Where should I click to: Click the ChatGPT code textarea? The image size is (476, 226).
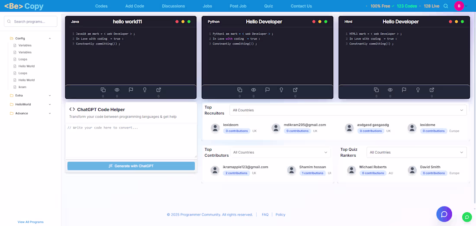point(131,141)
